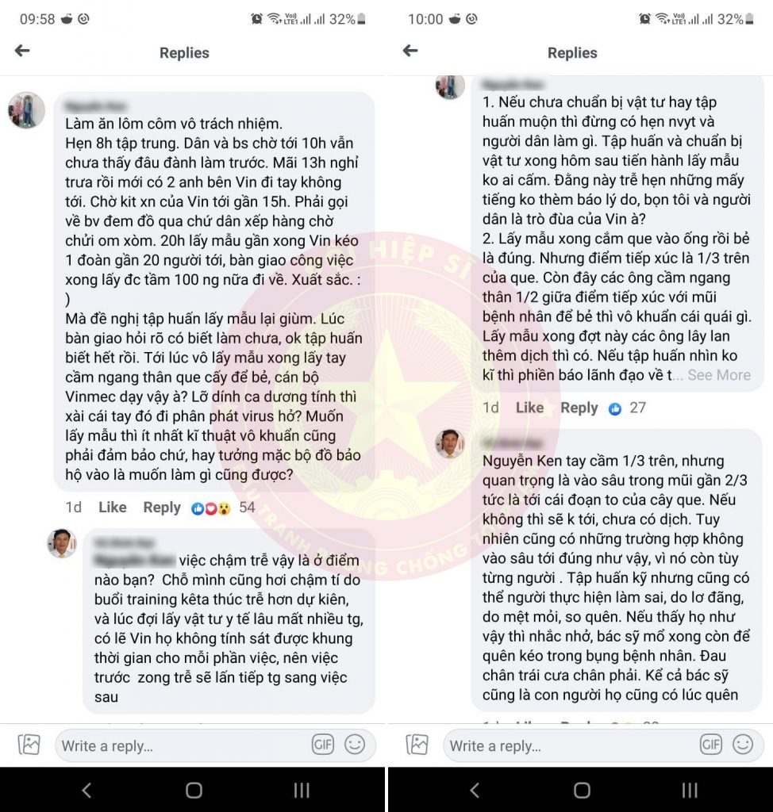Open photo attachment icon in right reply bar

(x=417, y=745)
